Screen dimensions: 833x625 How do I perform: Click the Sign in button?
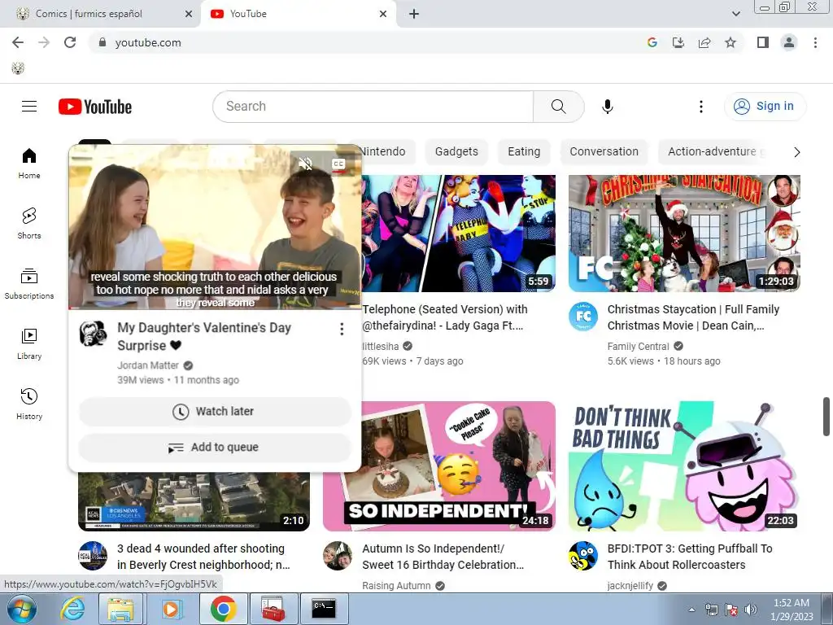pyautogui.click(x=765, y=107)
